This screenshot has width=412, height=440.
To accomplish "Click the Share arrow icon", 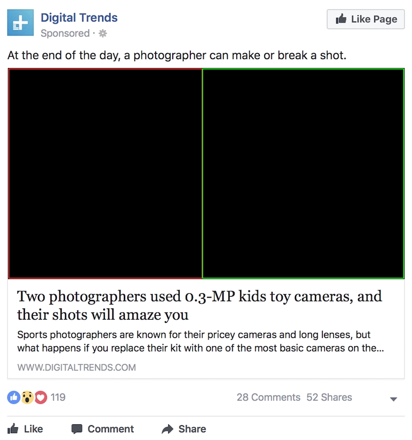I will tap(168, 429).
